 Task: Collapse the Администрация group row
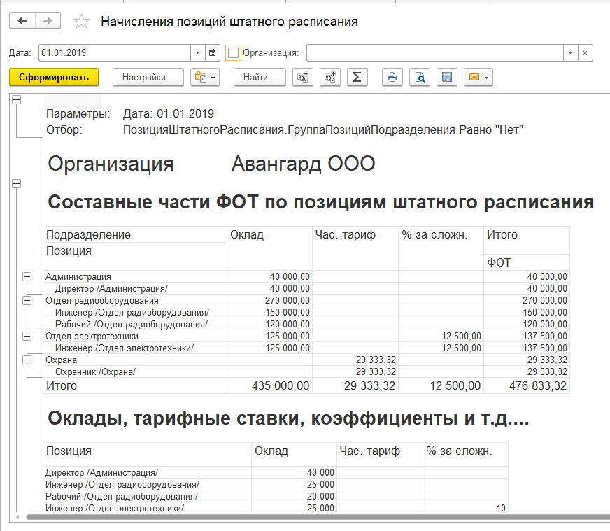tap(28, 276)
